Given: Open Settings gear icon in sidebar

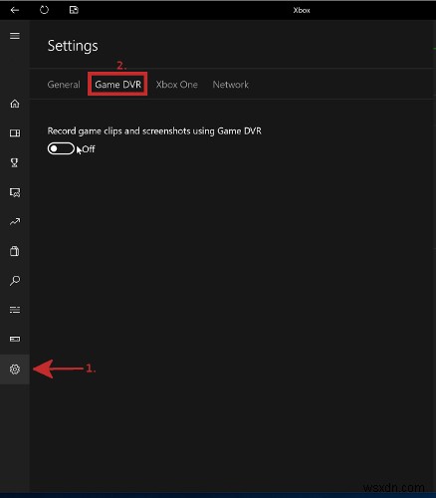Looking at the screenshot, I should point(15,370).
